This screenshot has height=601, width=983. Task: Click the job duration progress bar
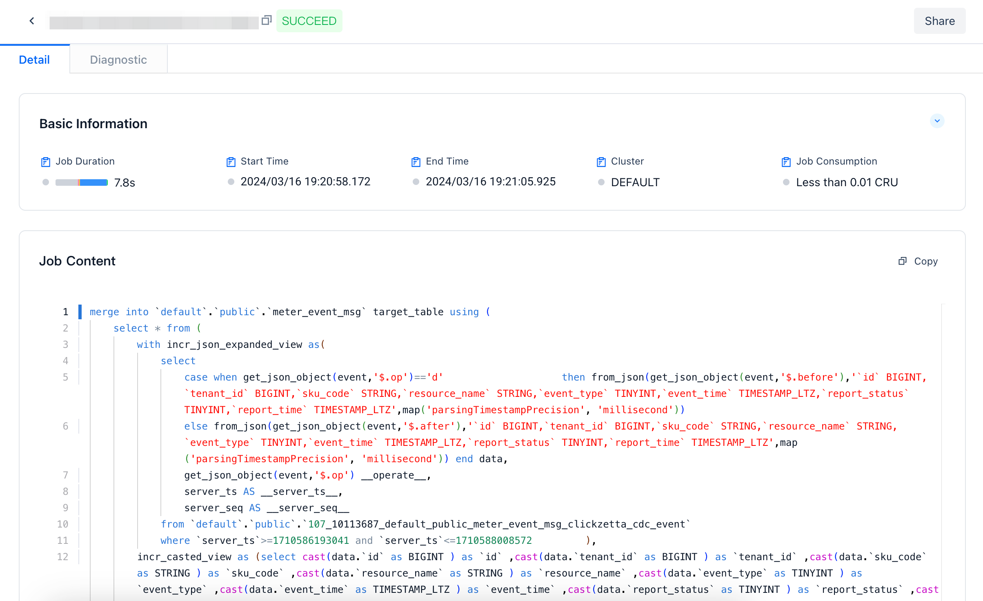click(82, 182)
